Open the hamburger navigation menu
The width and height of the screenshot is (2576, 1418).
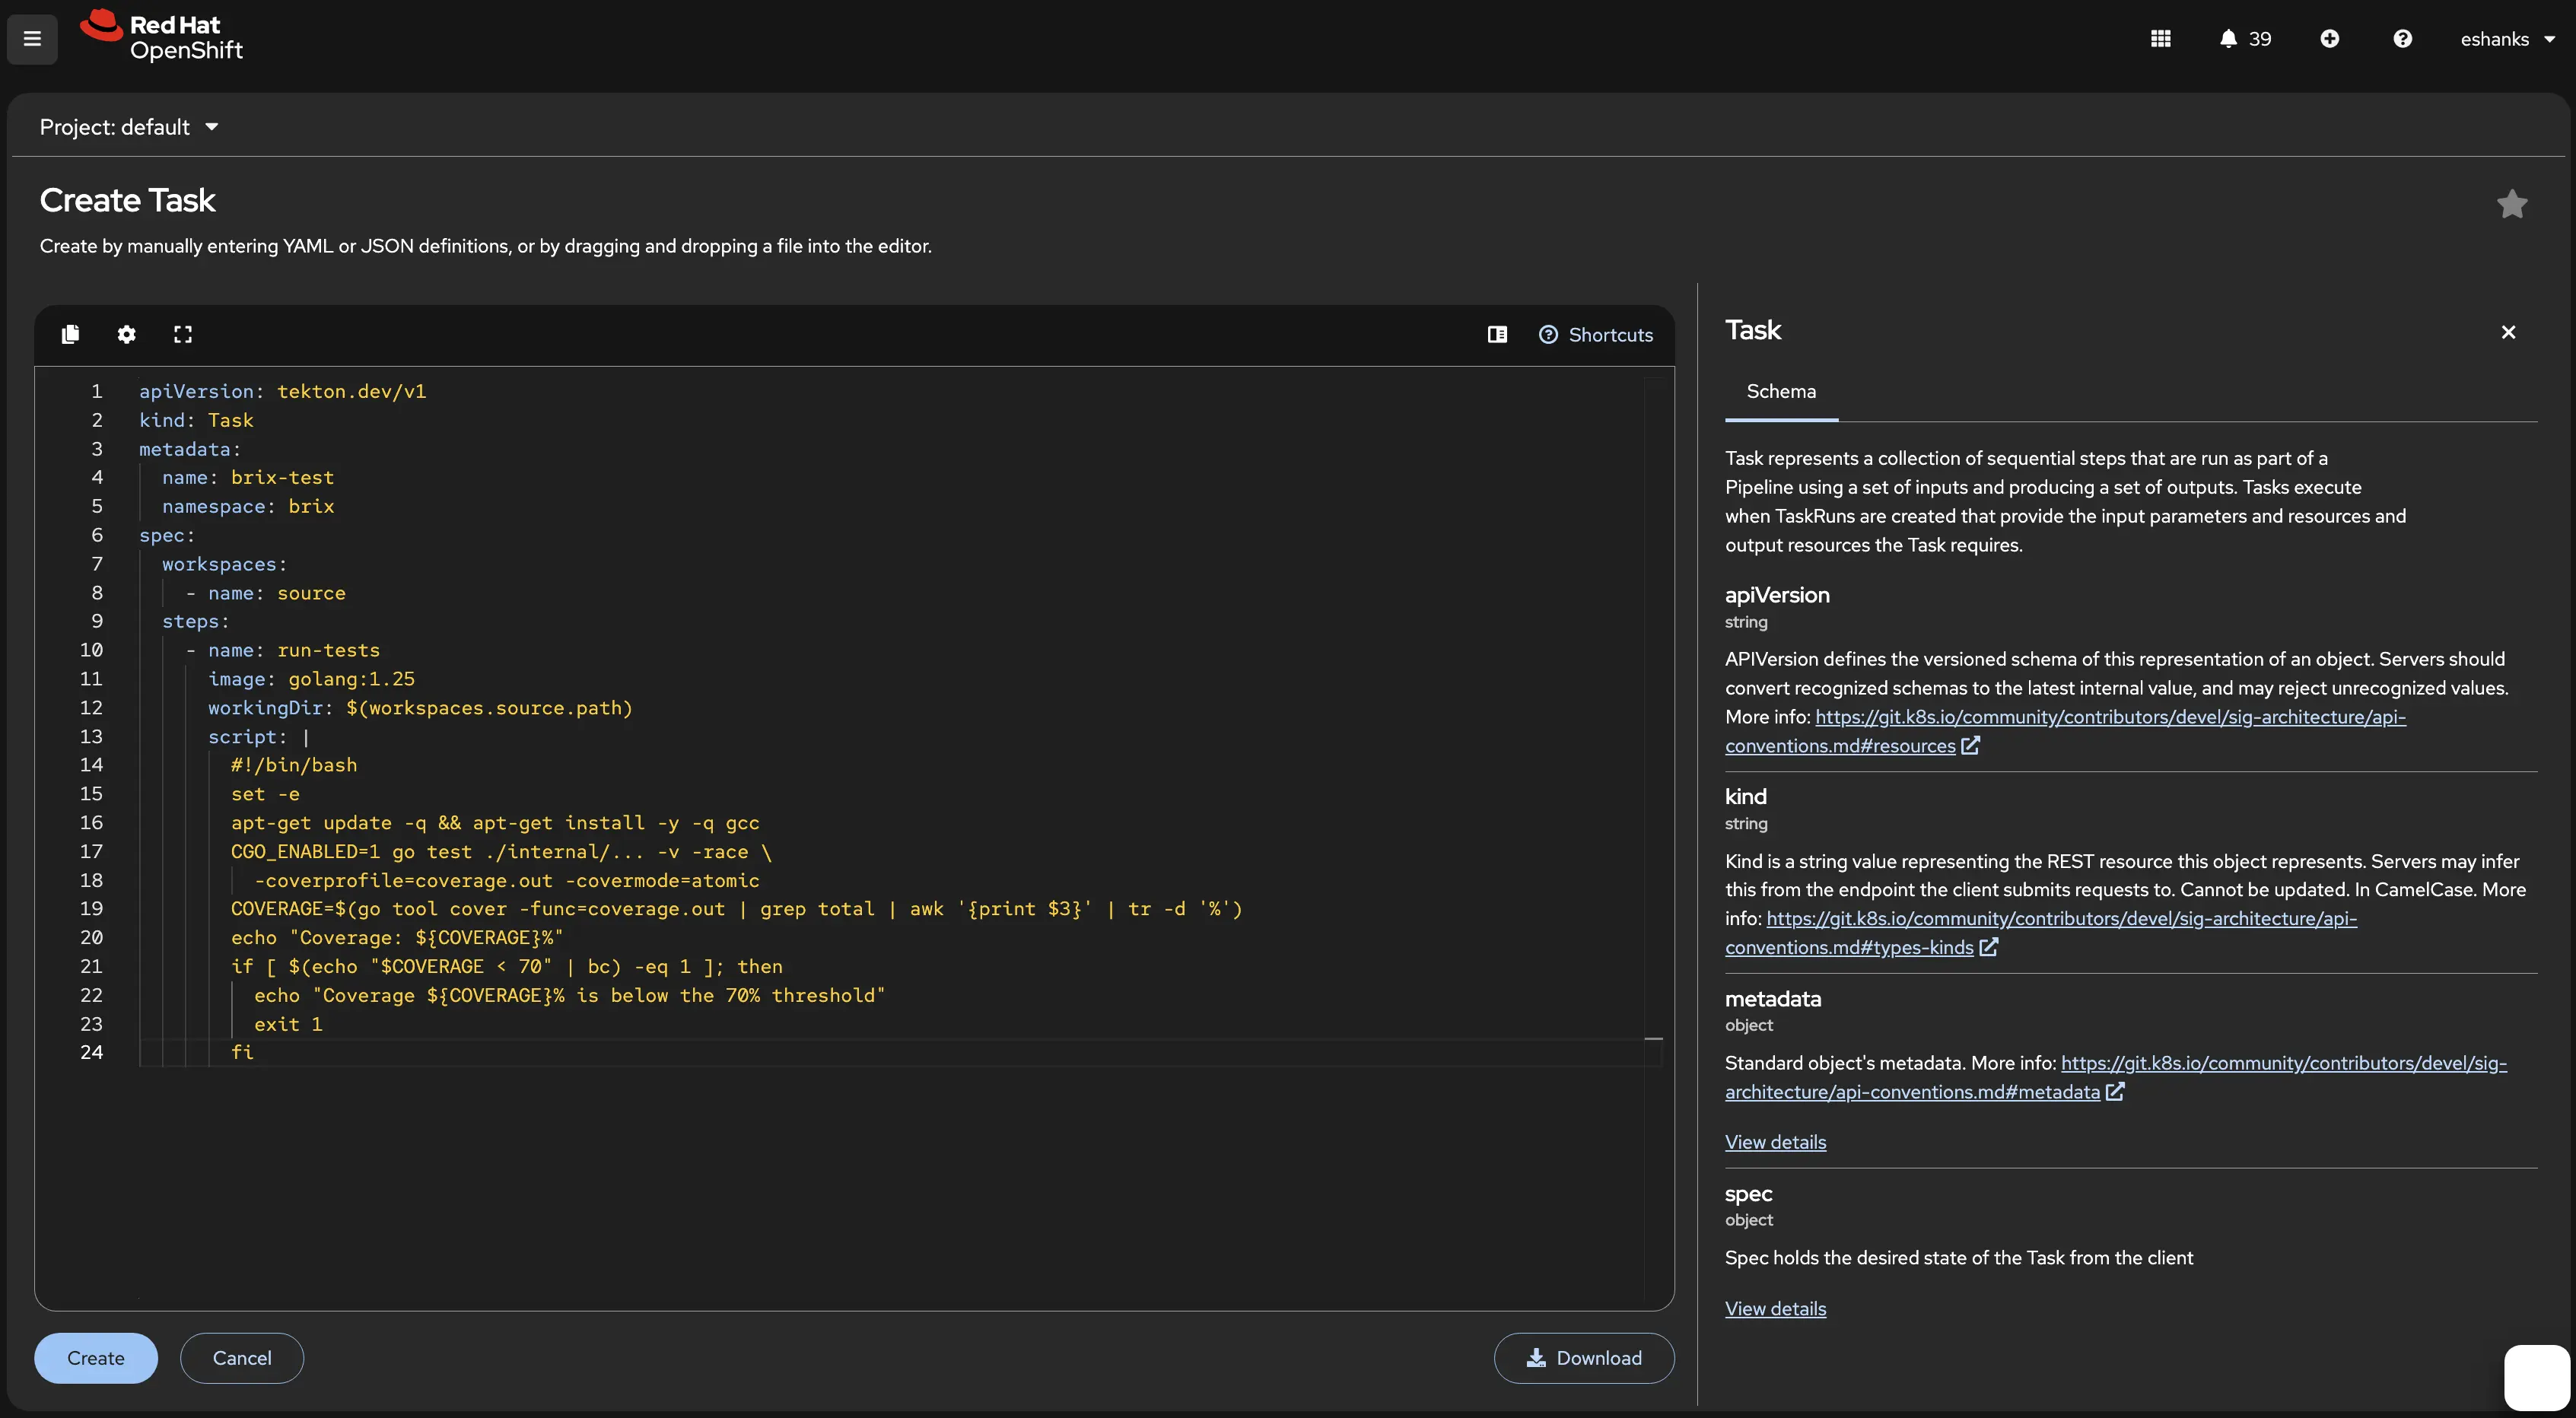pyautogui.click(x=32, y=39)
